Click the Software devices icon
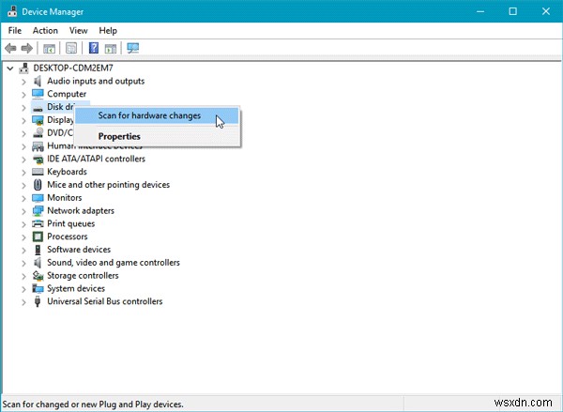 click(x=38, y=250)
